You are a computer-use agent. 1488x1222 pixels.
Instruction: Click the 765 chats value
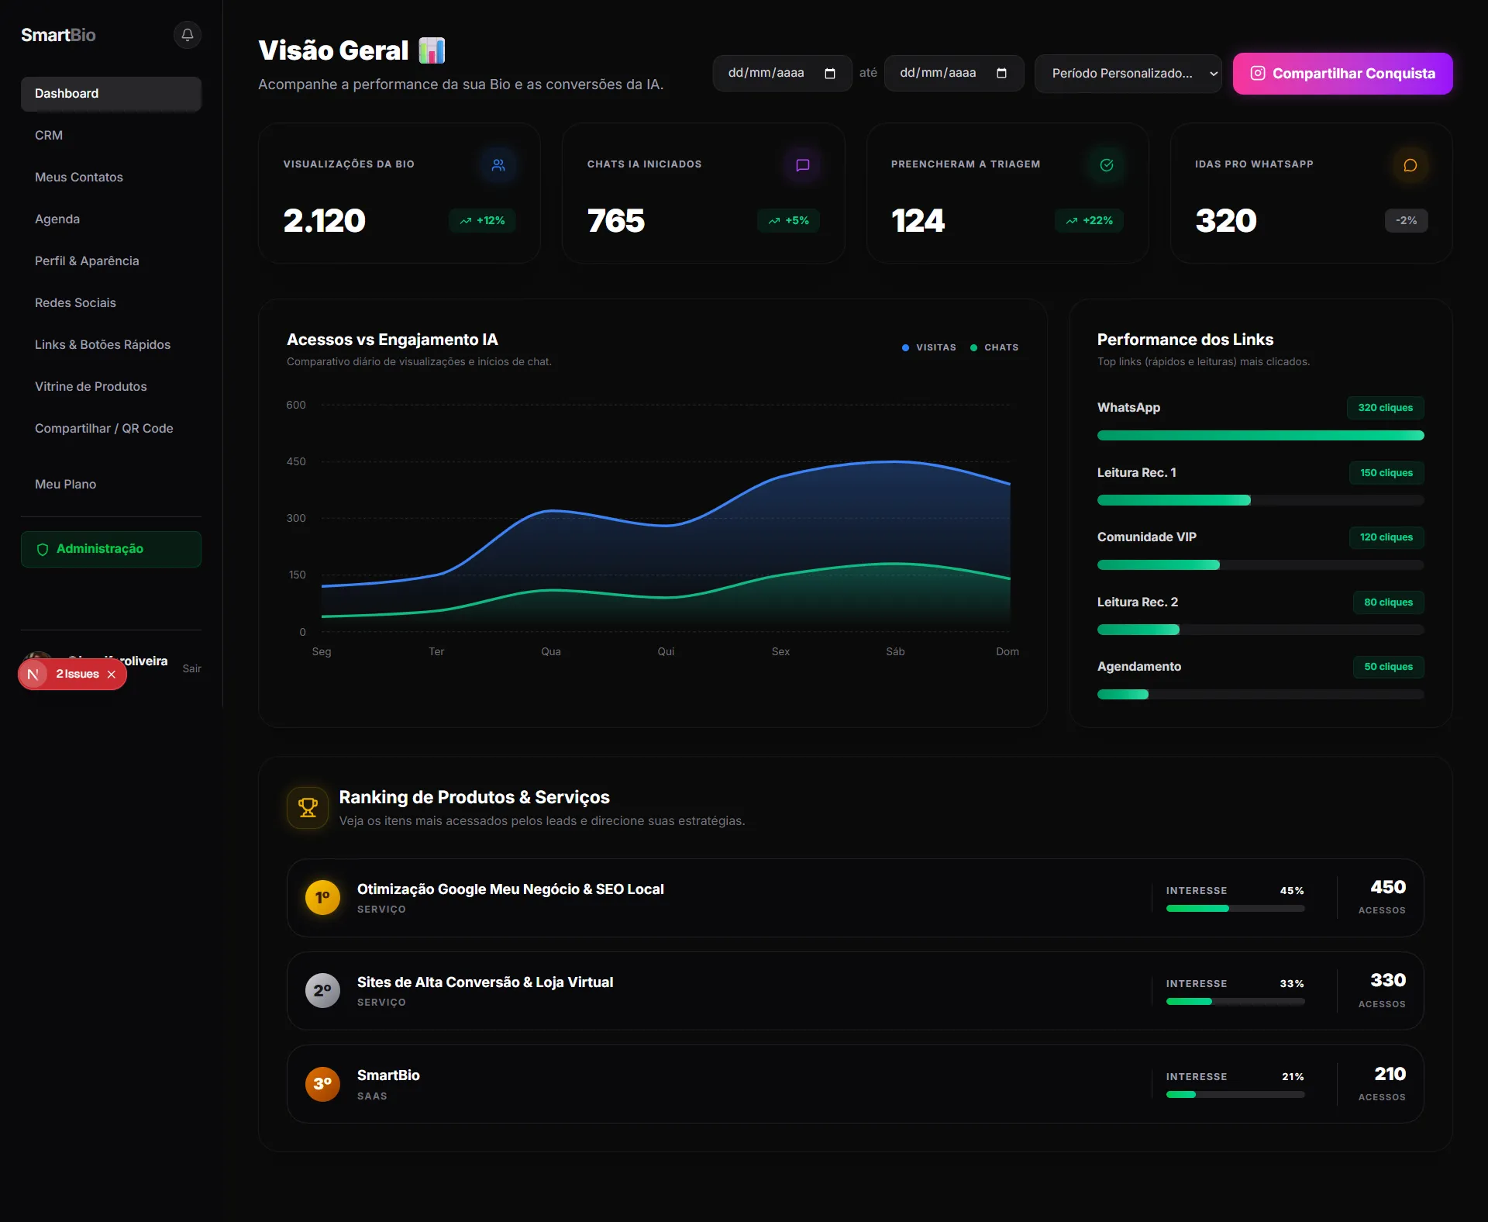(x=616, y=221)
